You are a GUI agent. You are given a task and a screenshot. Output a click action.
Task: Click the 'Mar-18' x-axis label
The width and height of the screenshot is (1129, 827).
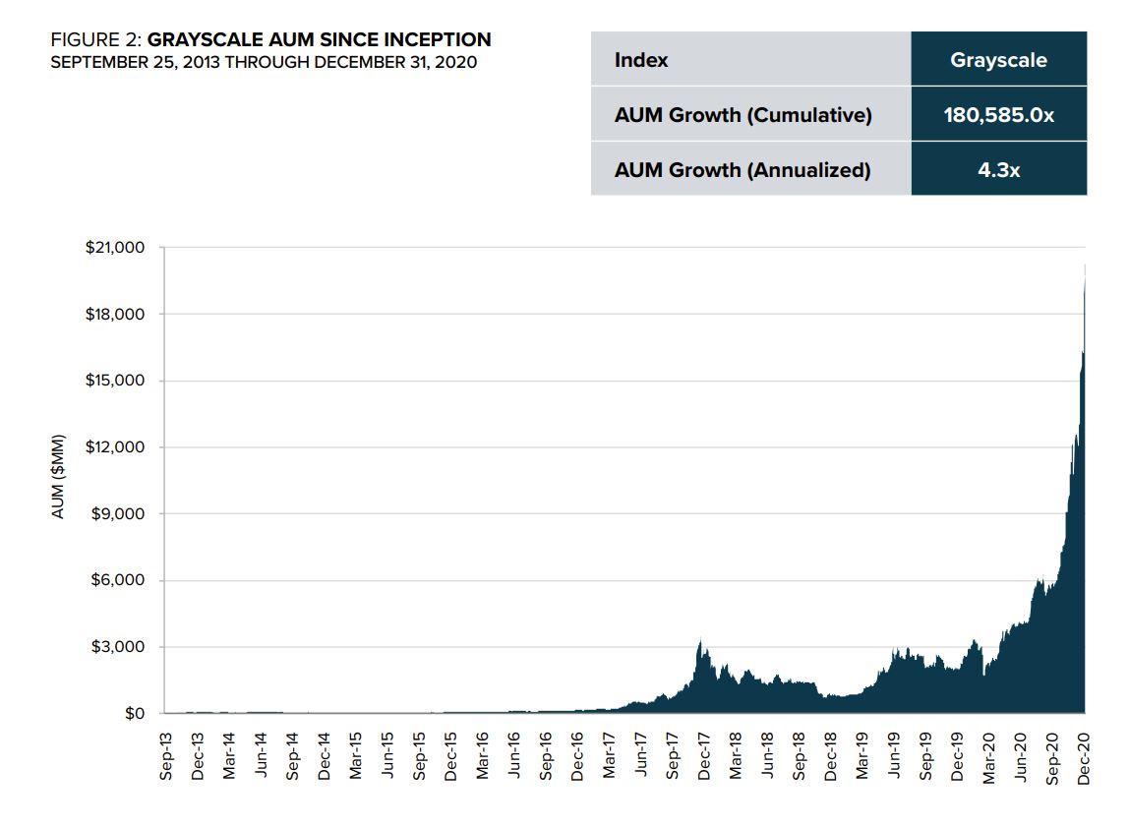pyautogui.click(x=736, y=756)
